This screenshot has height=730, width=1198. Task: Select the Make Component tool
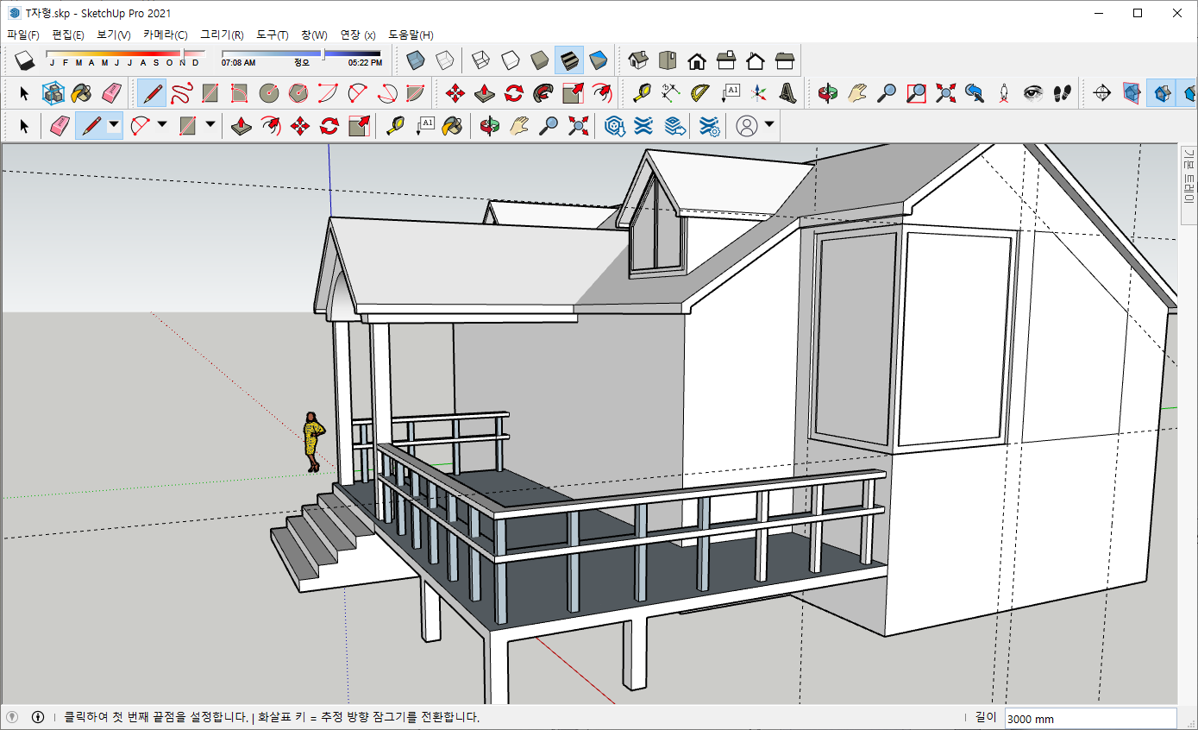click(53, 92)
